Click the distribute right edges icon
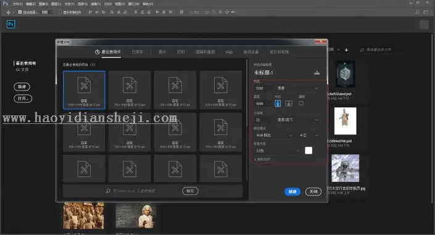Screen dimensions: 435x235 click(x=171, y=12)
